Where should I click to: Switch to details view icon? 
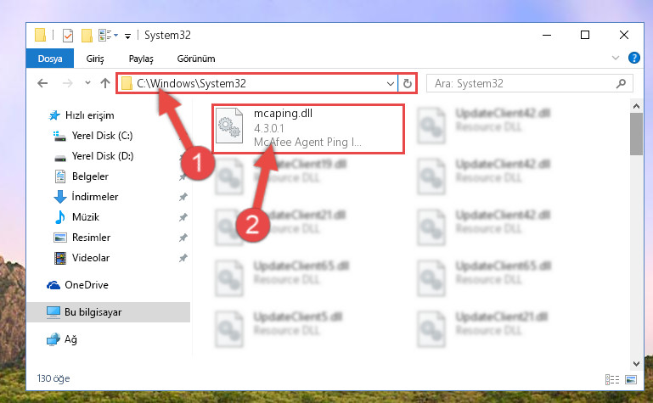point(611,379)
